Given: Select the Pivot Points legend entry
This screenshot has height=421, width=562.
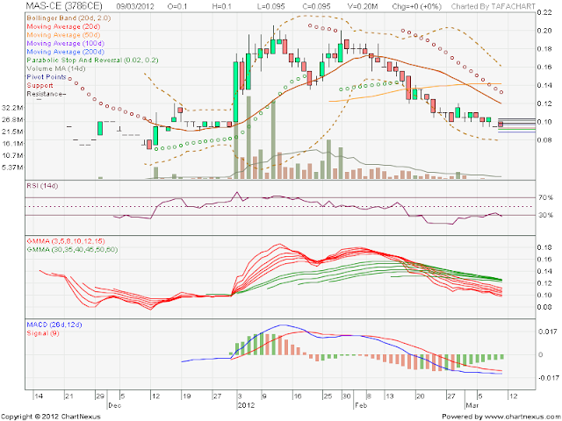Looking at the screenshot, I should (x=47, y=77).
